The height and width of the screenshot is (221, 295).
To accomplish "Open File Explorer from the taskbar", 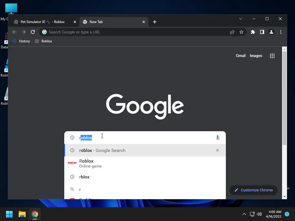I will (x=22, y=214).
